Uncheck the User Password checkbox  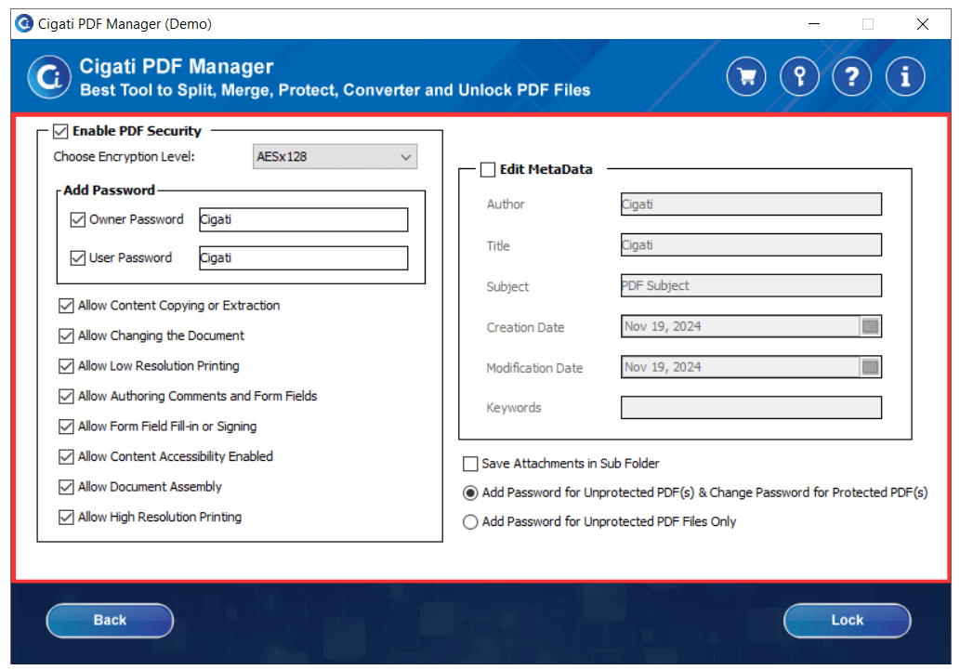point(78,257)
